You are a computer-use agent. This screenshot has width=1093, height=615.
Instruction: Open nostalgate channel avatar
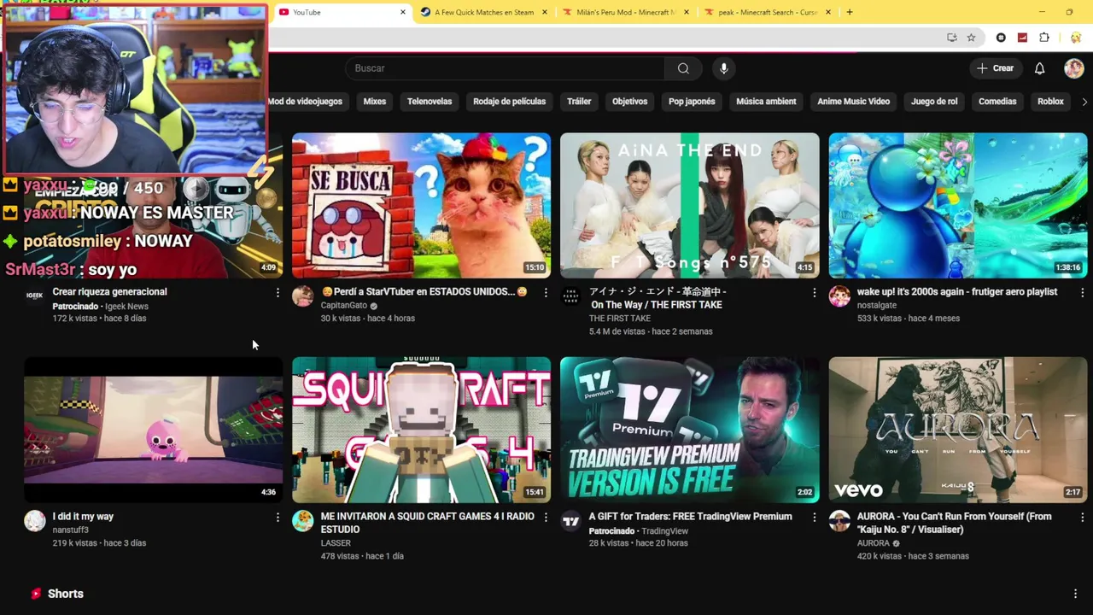pyautogui.click(x=839, y=296)
